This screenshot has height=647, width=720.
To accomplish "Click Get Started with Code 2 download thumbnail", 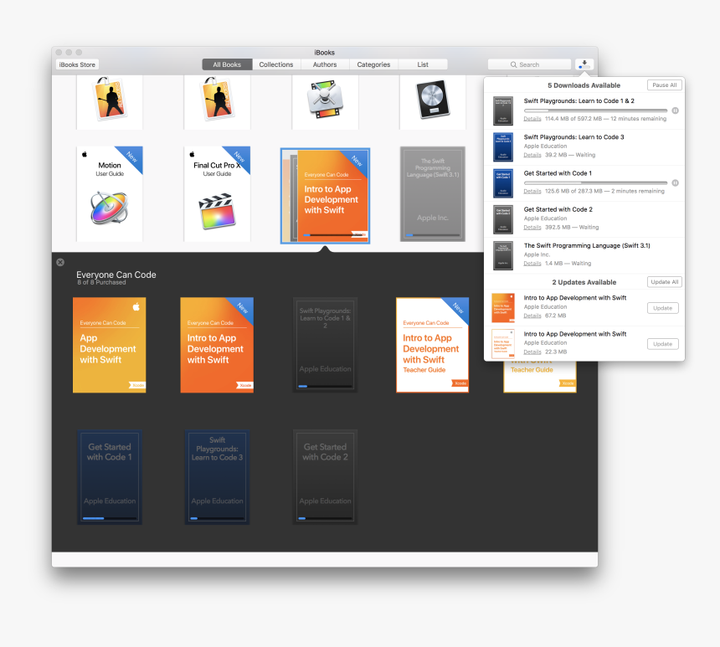I will (503, 219).
